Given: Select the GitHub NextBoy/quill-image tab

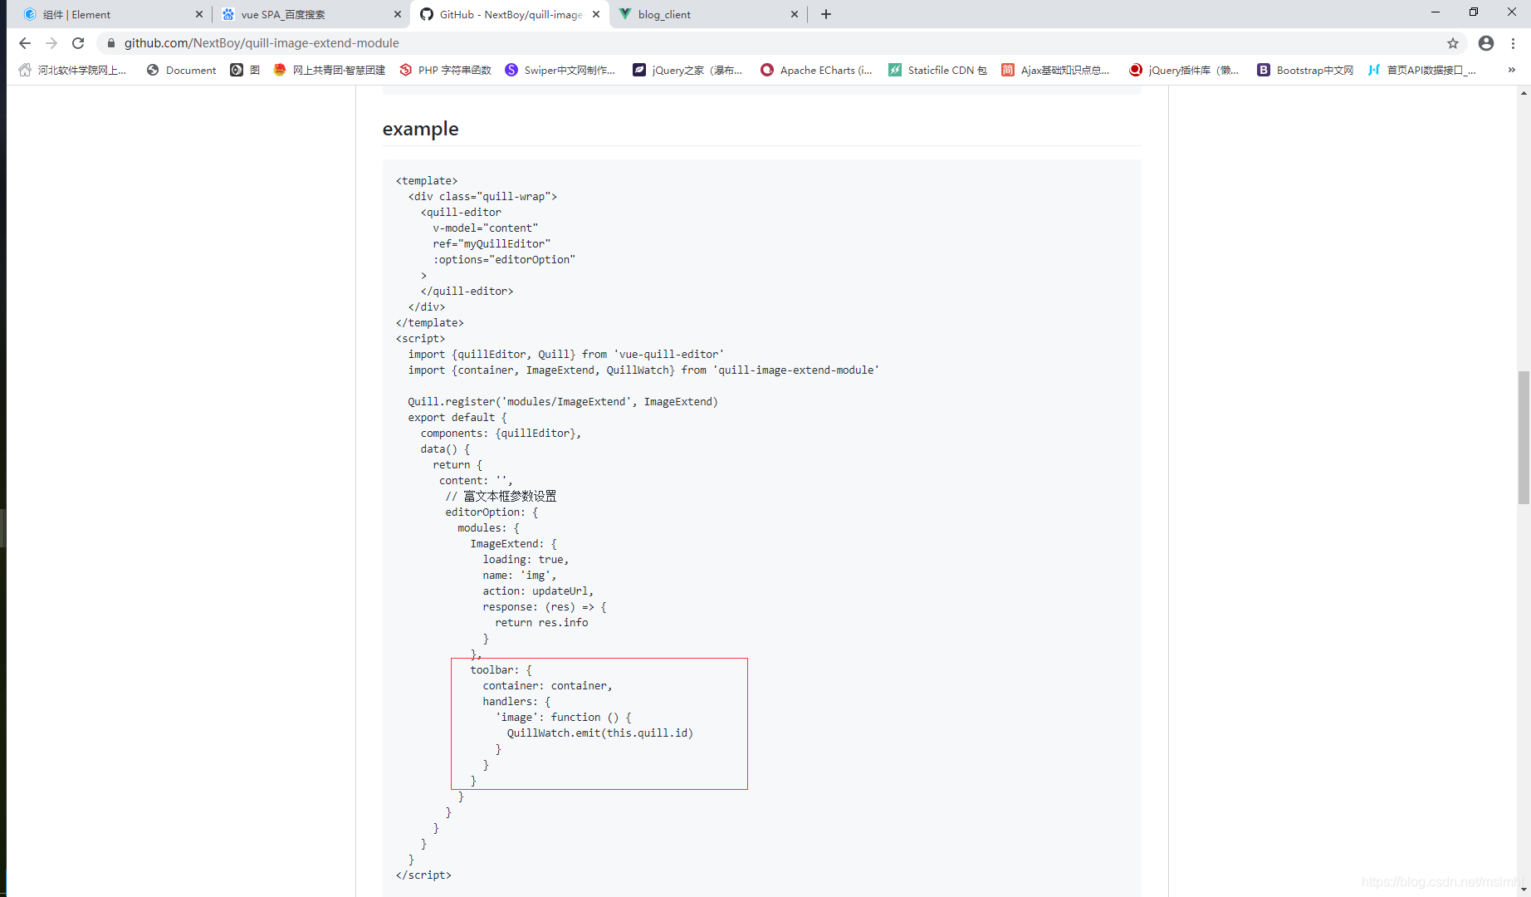Looking at the screenshot, I should (510, 14).
